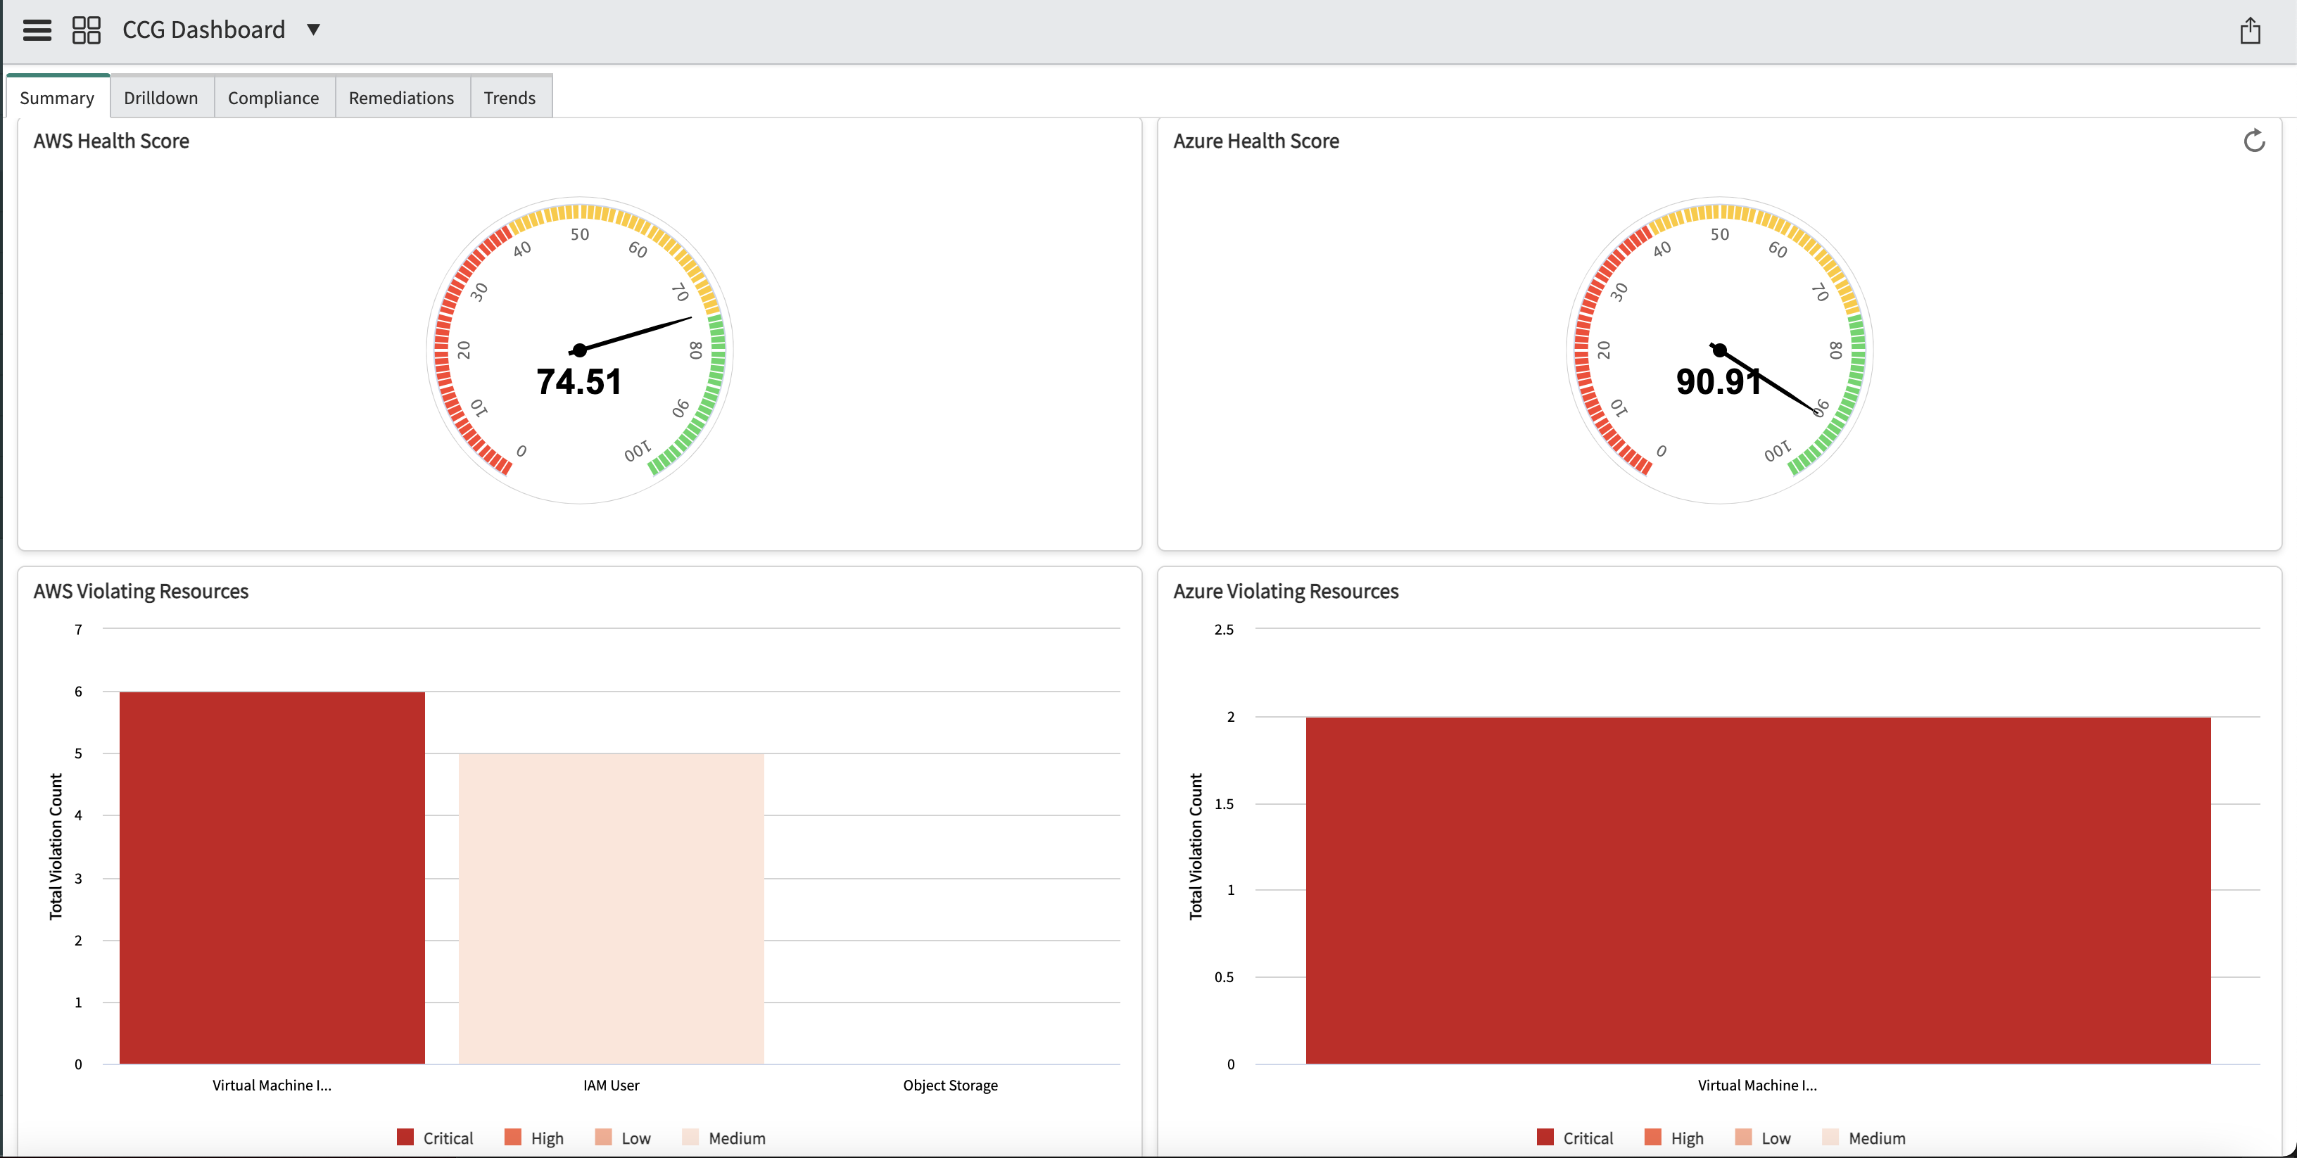Toggle Low series in AWS legend
Viewport: 2297px width, 1158px height.
click(624, 1138)
